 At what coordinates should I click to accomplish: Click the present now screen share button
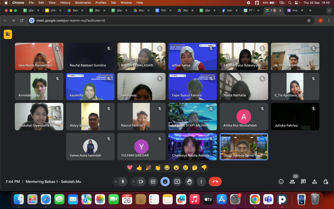pos(177,182)
